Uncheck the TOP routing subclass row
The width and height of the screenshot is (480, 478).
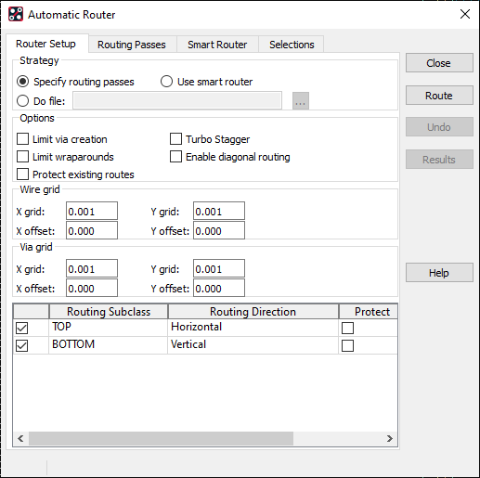[22, 328]
